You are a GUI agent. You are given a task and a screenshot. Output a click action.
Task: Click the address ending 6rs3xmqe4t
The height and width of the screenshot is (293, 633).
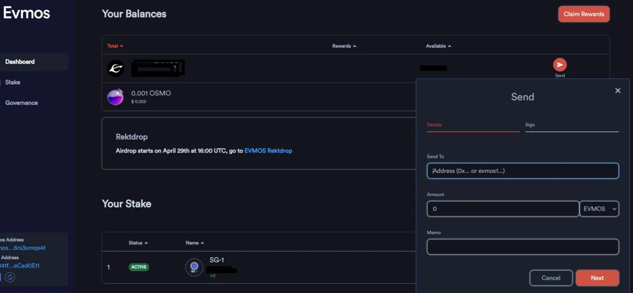coord(23,248)
